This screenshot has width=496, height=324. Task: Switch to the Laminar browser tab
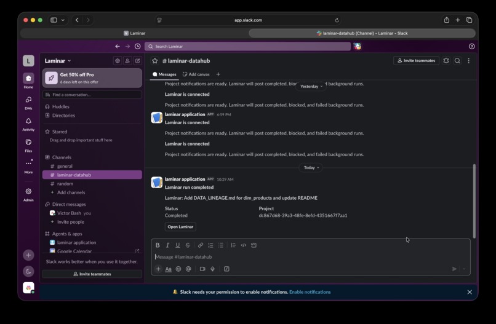pyautogui.click(x=134, y=33)
